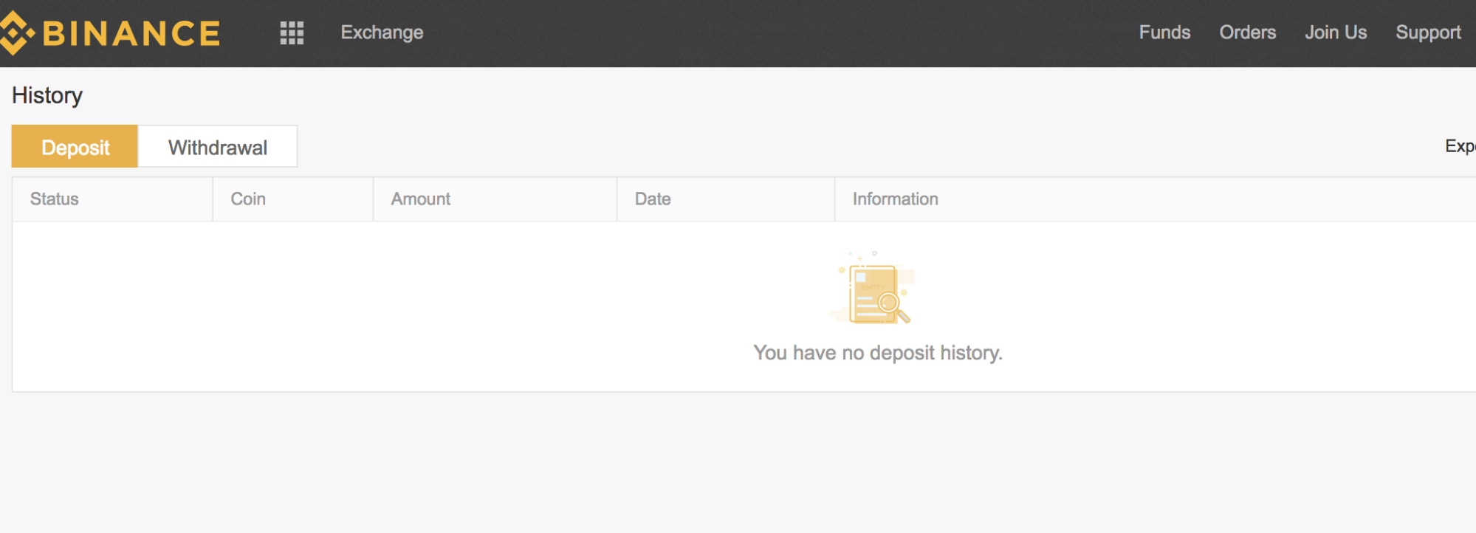Click the empty document magnifier illustration

point(875,289)
